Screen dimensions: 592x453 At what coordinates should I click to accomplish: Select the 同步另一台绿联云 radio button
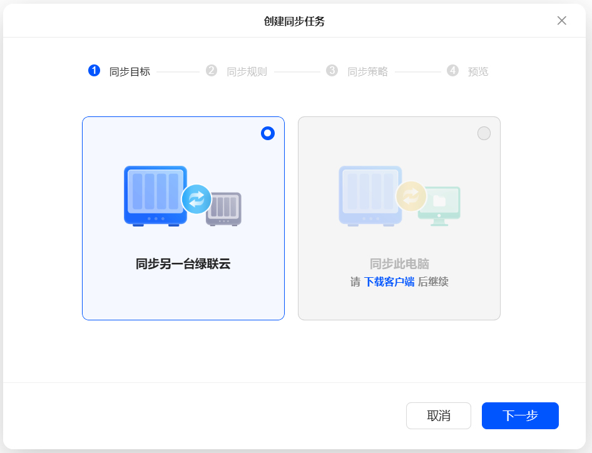pyautogui.click(x=268, y=133)
